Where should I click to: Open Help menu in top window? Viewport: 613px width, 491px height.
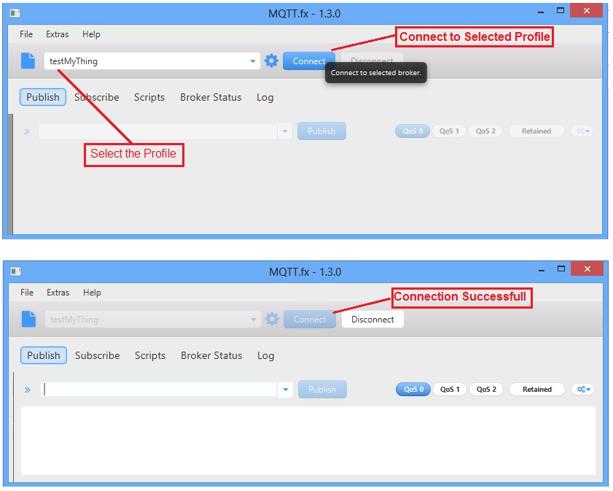click(x=91, y=34)
